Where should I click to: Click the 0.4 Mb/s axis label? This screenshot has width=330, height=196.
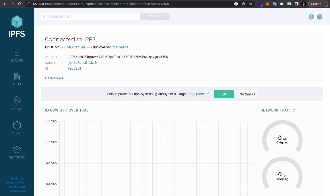[52, 184]
